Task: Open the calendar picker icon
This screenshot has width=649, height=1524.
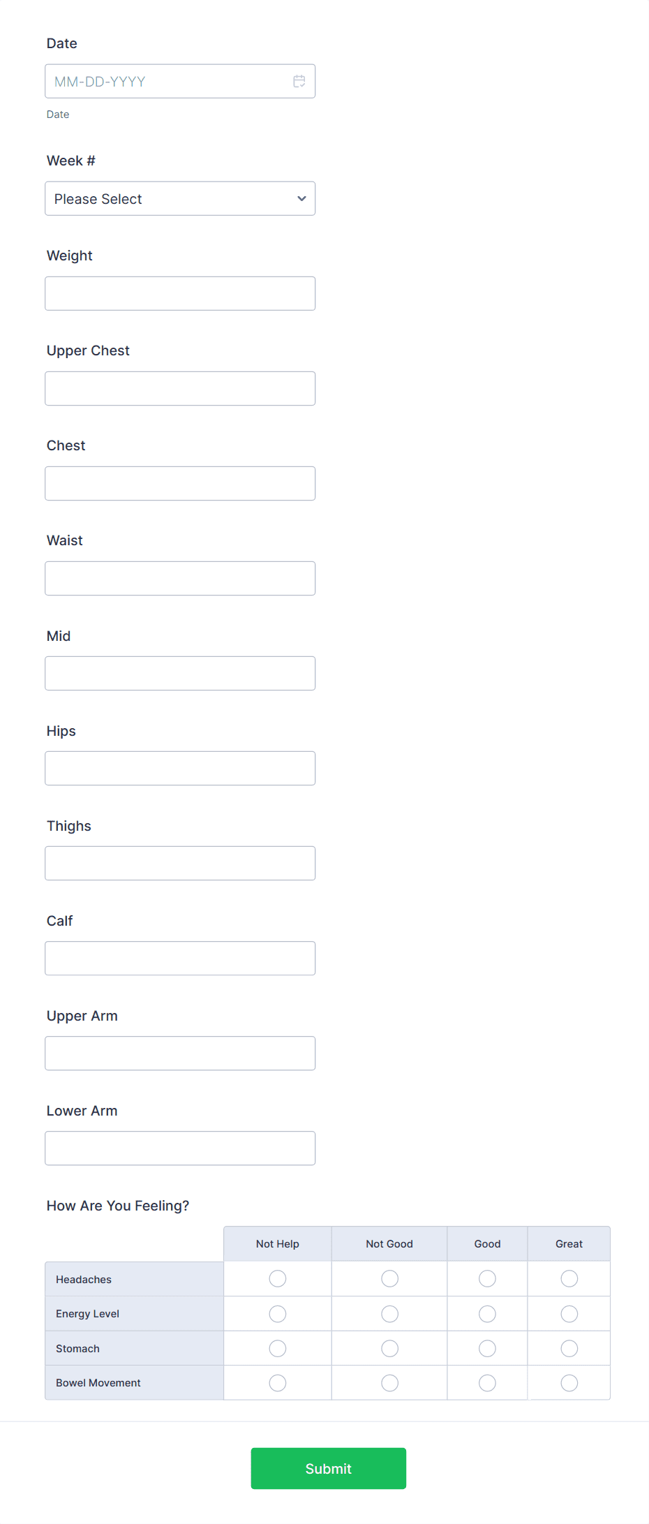Action: 299,81
